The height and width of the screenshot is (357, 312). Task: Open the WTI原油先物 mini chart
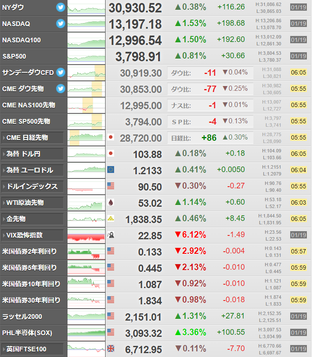[86, 203]
